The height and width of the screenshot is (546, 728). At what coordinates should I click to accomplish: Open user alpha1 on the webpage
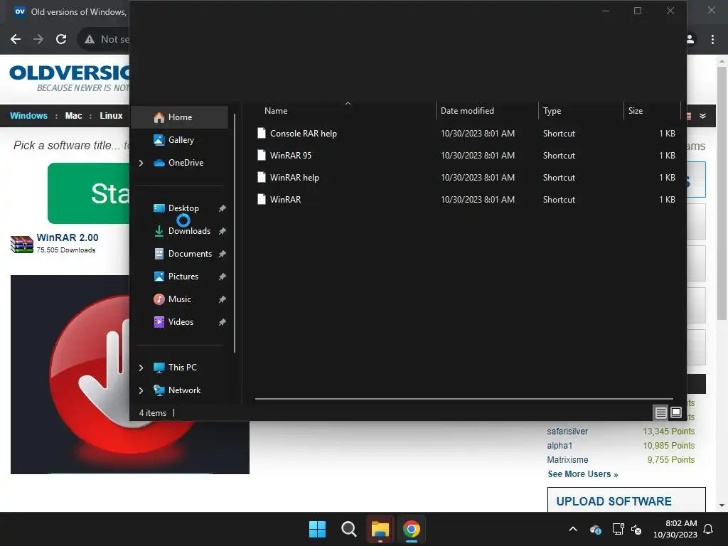[560, 446]
